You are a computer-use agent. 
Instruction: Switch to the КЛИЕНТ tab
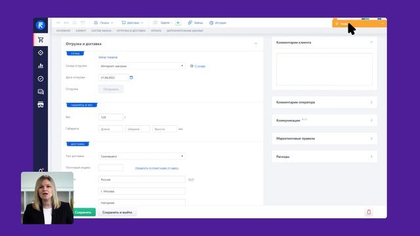click(x=81, y=31)
